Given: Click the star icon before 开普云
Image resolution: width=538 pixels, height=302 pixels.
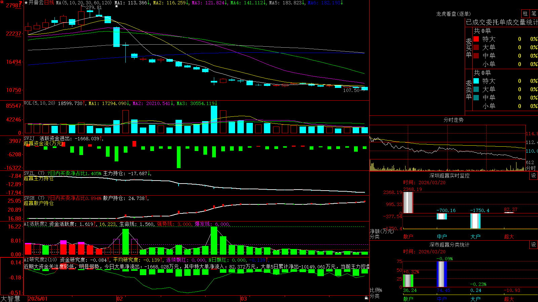Looking at the screenshot, I should point(26,3).
